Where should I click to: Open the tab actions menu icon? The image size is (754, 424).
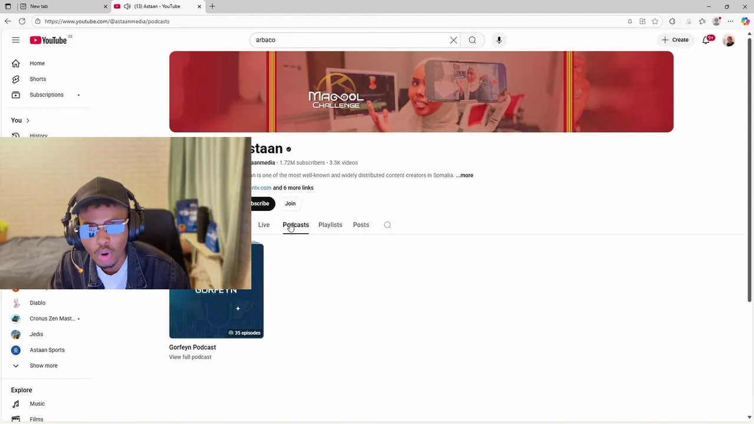(x=8, y=6)
